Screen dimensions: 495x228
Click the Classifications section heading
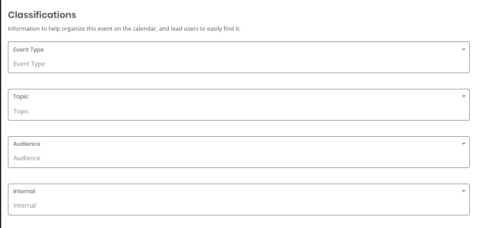42,15
